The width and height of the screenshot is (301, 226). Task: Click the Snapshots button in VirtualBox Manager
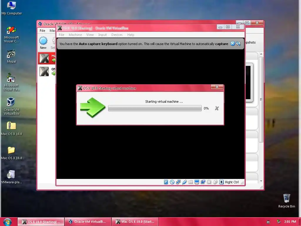pos(250,42)
